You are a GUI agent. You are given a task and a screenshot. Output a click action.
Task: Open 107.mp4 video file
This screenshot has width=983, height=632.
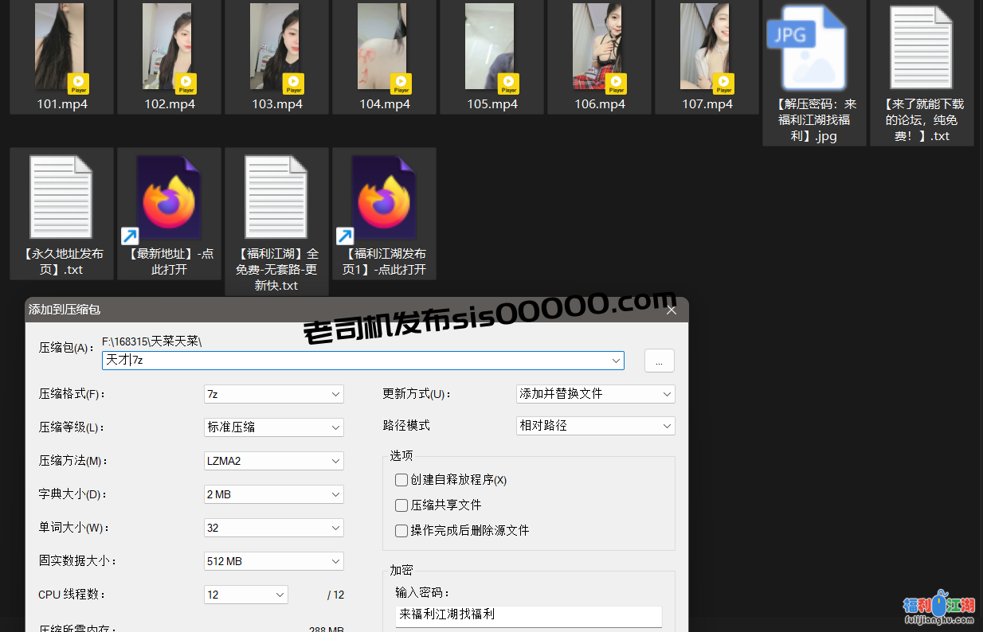(706, 48)
